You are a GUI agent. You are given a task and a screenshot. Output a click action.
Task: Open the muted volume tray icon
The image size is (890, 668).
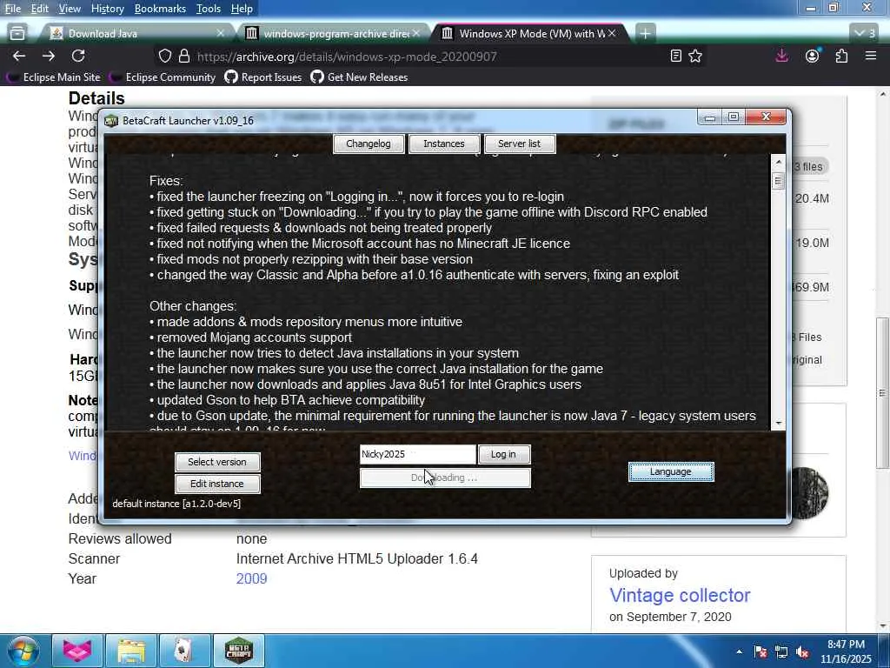coord(802,651)
